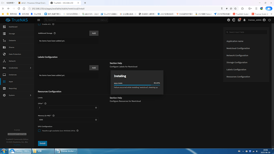Add a label in Labels Configuration
This screenshot has height=154, width=274.
pos(94,68)
